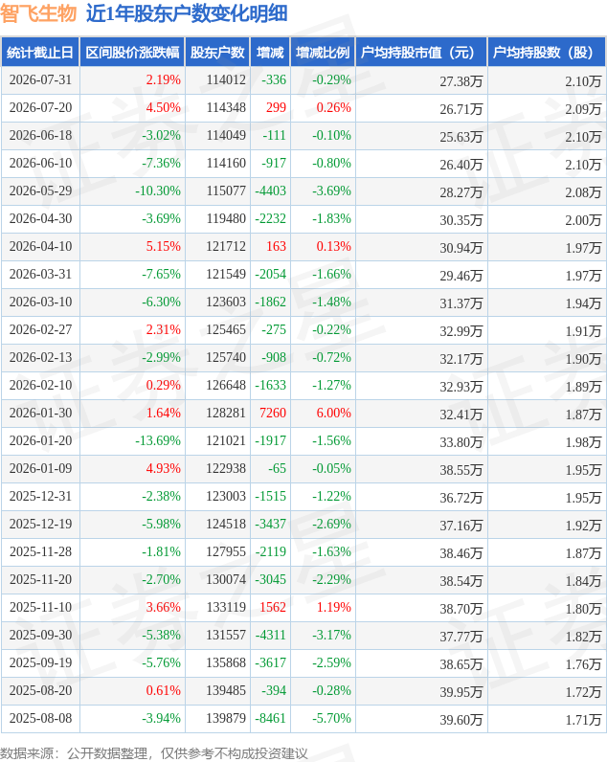This screenshot has width=607, height=762.
Task: Click the 39.95万 market value cell
Action: [461, 691]
